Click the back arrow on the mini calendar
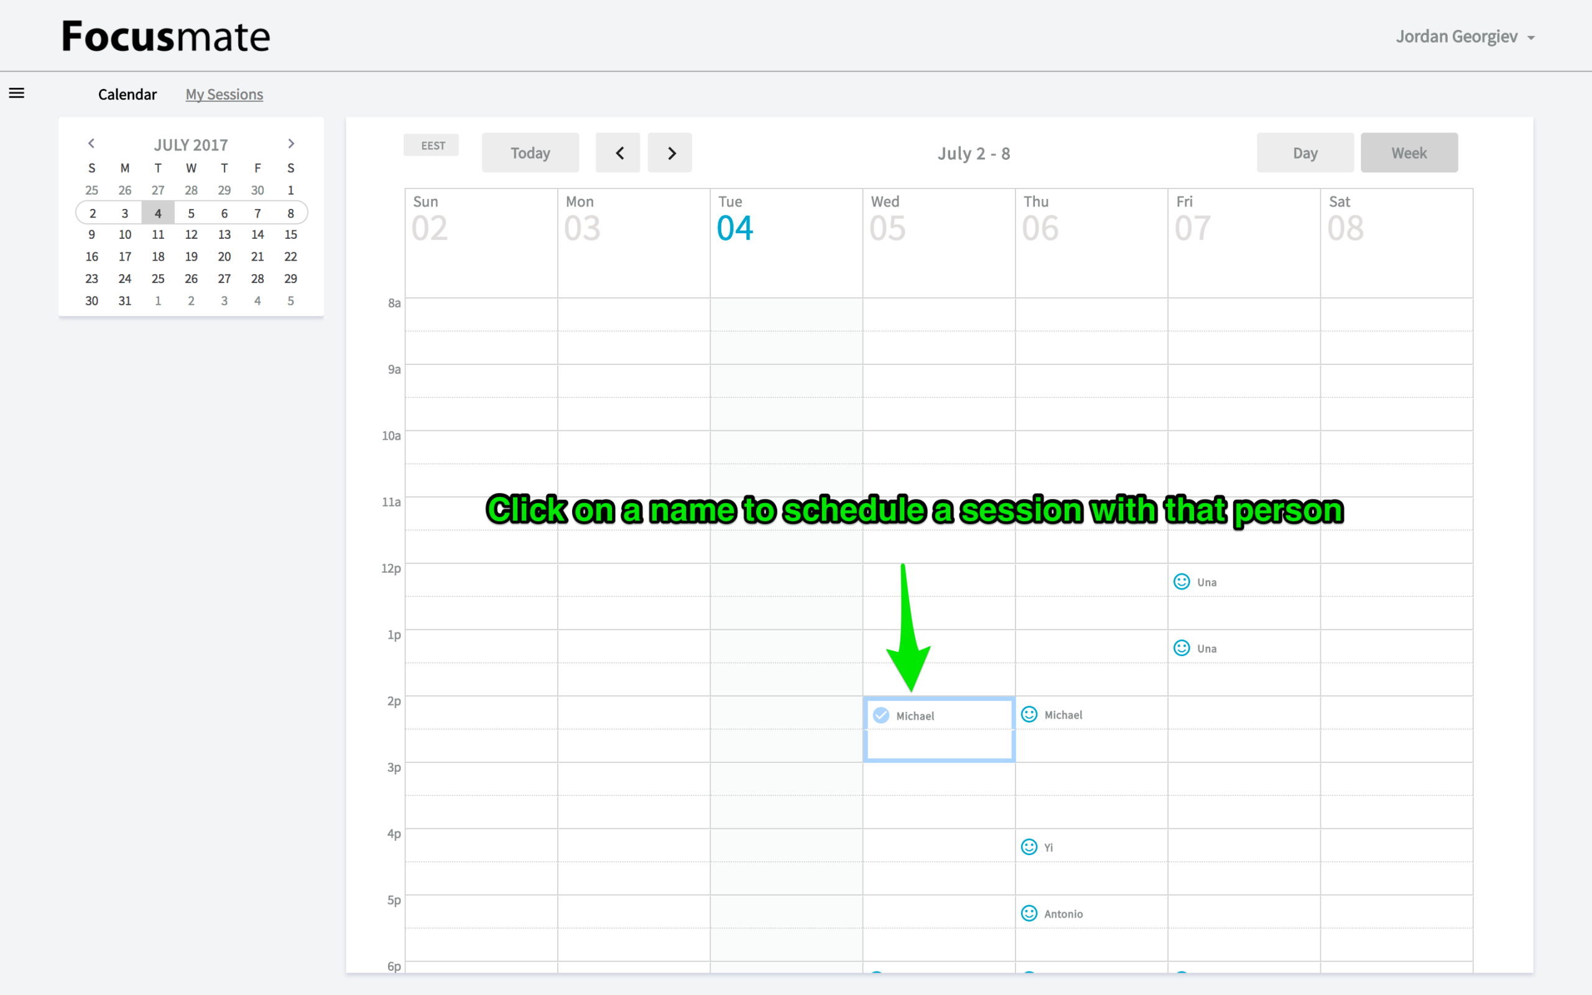 point(91,144)
